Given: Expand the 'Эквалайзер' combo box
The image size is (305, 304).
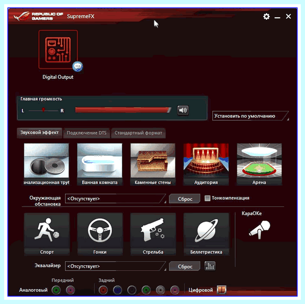Looking at the screenshot, I should (115, 266).
